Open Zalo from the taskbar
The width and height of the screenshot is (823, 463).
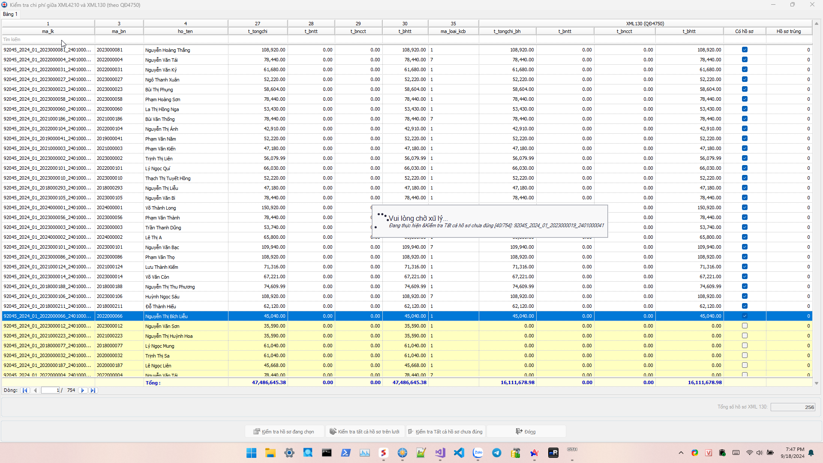pyautogui.click(x=478, y=453)
